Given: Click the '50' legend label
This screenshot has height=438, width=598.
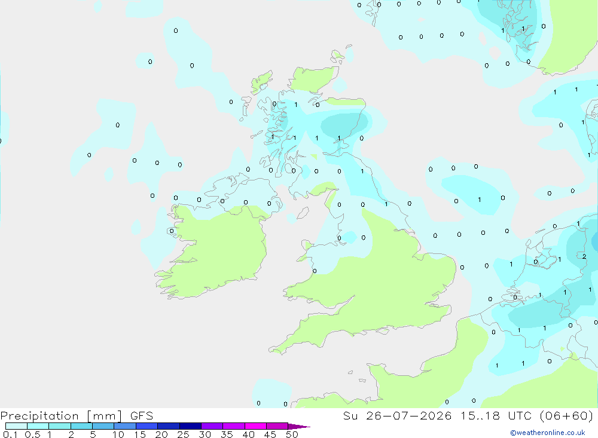Looking at the screenshot, I should click(x=292, y=434).
